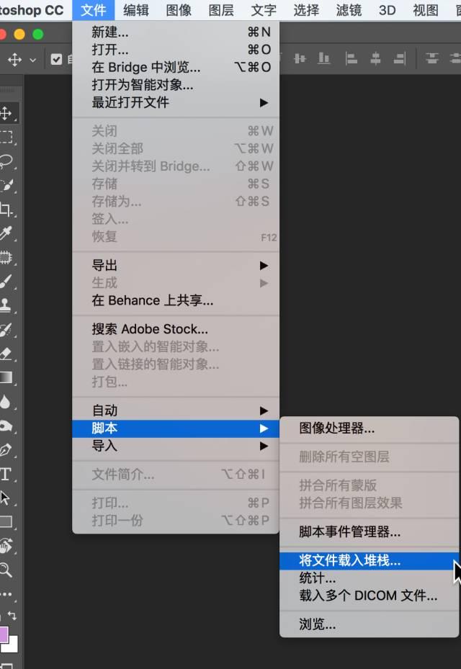Select the Zoom magnifier tool

pyautogui.click(x=6, y=570)
